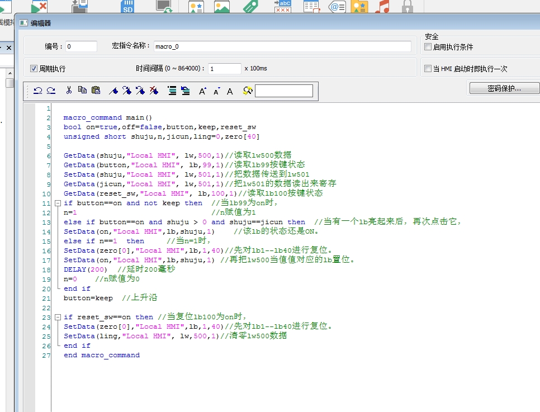Image resolution: width=540 pixels, height=412 pixels.
Task: Click the Redo icon in editor toolbar
Action: click(51, 91)
